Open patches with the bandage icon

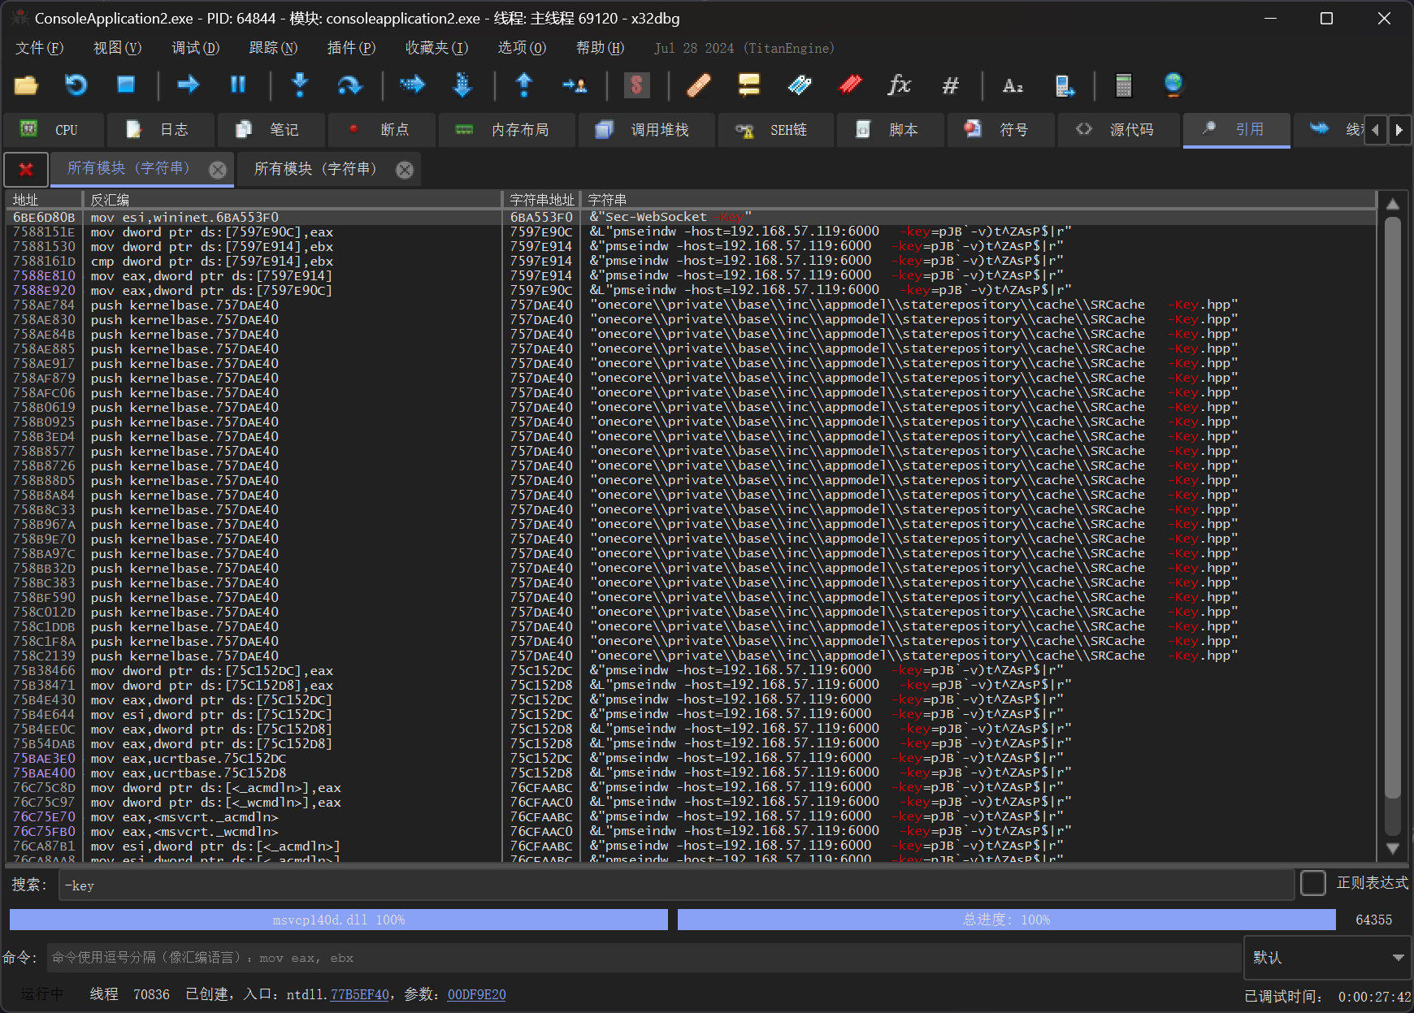pyautogui.click(x=699, y=84)
